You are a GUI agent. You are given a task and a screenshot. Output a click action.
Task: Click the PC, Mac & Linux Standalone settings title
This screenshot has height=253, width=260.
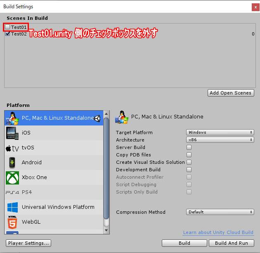(x=167, y=117)
